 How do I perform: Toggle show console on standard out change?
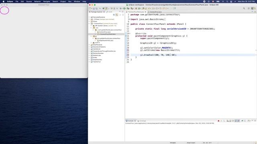click(x=236, y=121)
